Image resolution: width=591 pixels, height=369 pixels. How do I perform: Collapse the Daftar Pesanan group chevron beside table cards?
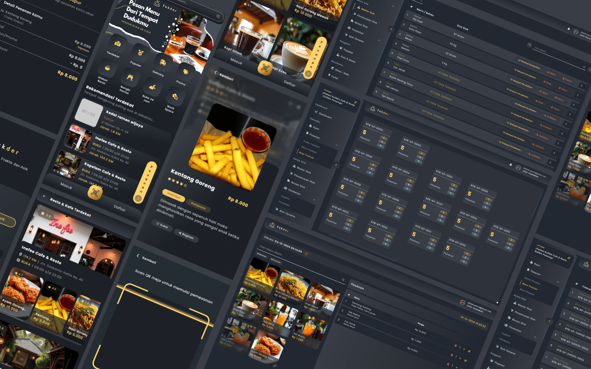coord(336,145)
